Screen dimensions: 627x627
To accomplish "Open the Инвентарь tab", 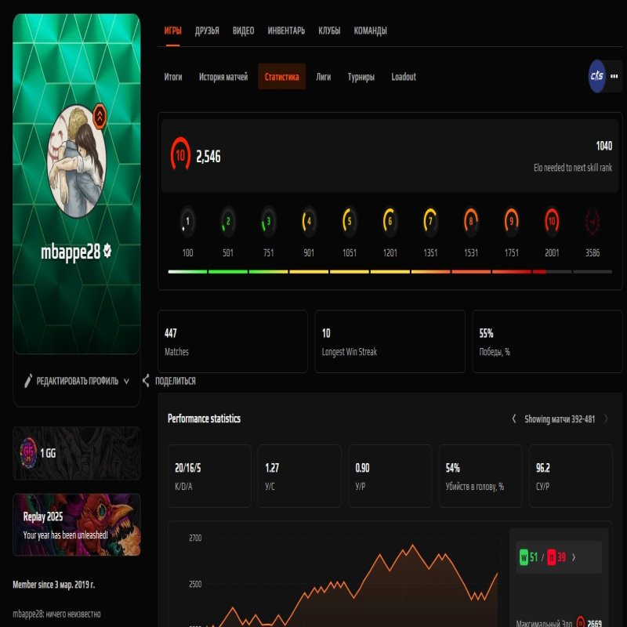I will 286,31.
